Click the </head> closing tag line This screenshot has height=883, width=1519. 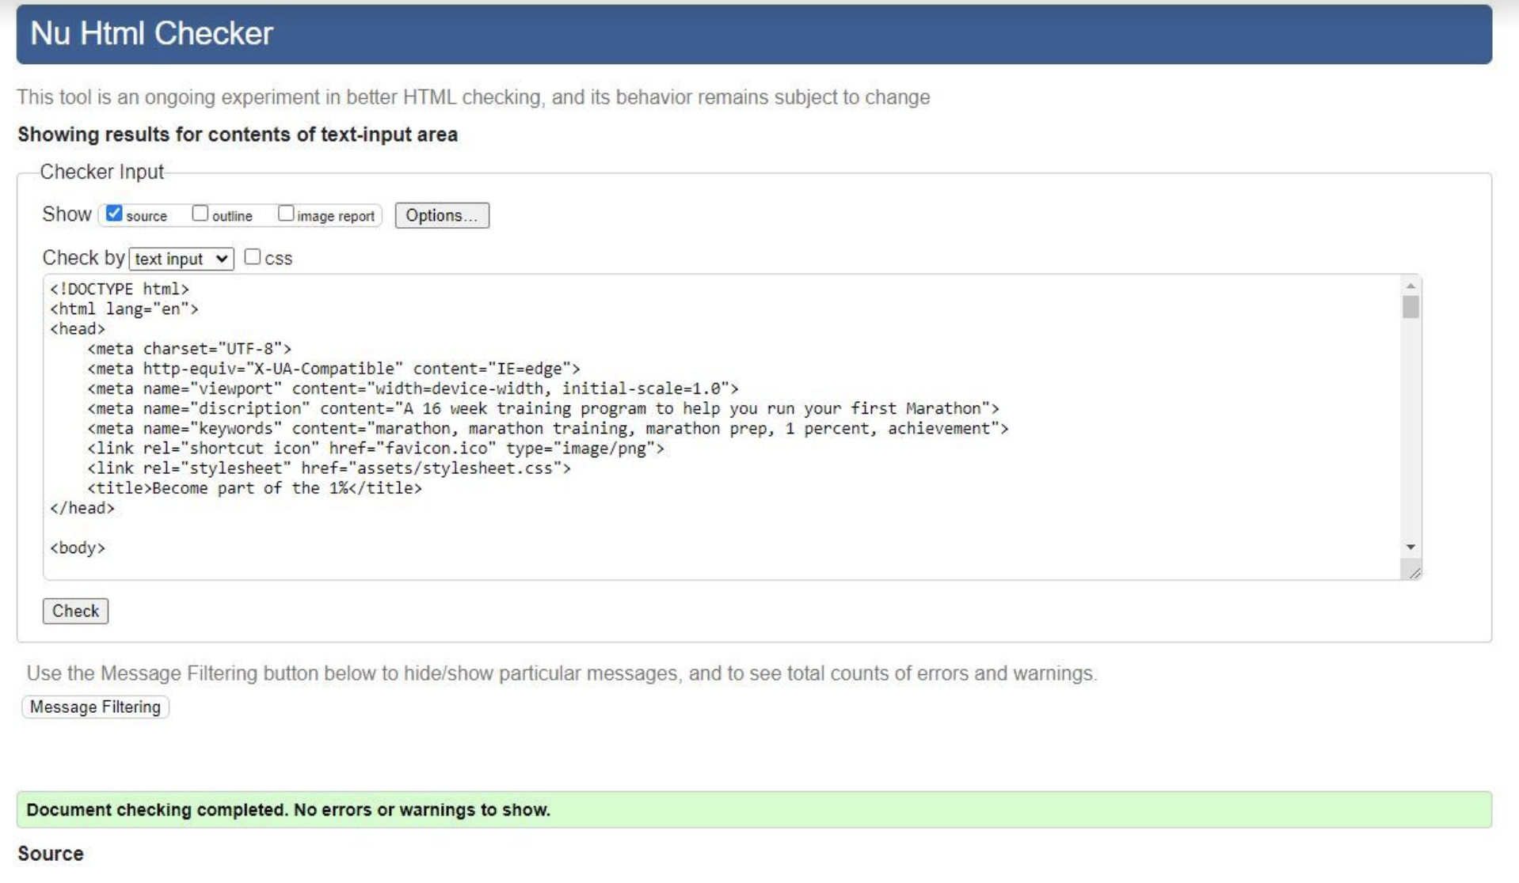pos(82,508)
